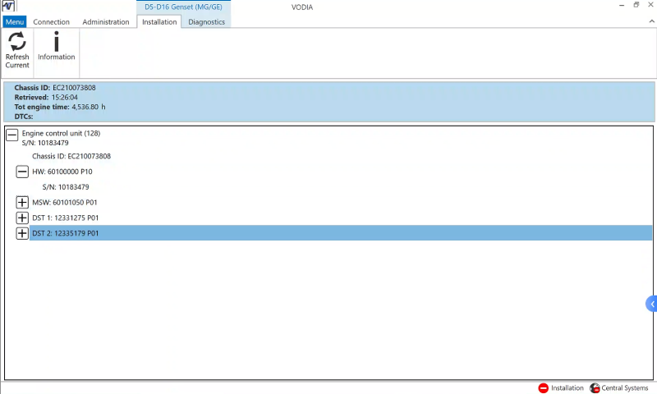Switch to the Diagnostics tab
Viewport: 657px width, 394px height.
tap(206, 22)
